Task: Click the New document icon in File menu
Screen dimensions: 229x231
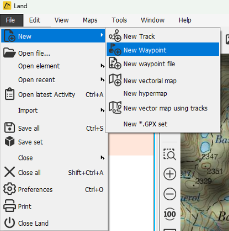Action: 10,36
